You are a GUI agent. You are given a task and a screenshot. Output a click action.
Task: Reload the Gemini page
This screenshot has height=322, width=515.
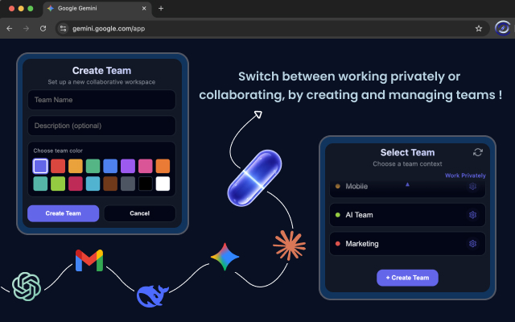click(43, 29)
